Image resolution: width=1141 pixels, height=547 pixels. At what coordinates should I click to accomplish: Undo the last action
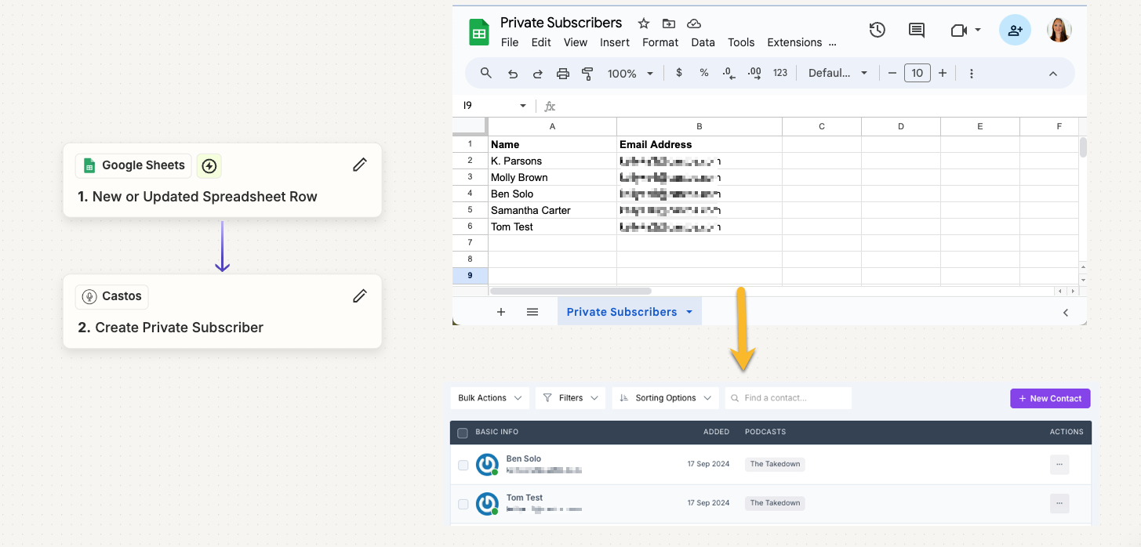(x=513, y=74)
